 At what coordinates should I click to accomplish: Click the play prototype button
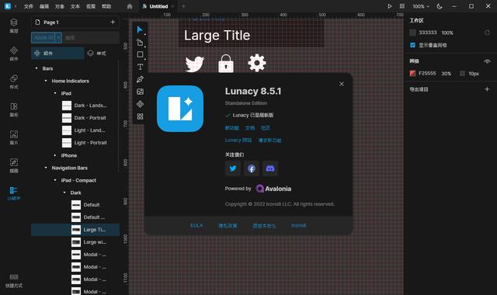(x=390, y=6)
